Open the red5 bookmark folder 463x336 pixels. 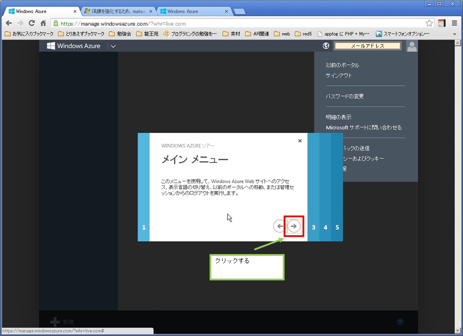[303, 34]
